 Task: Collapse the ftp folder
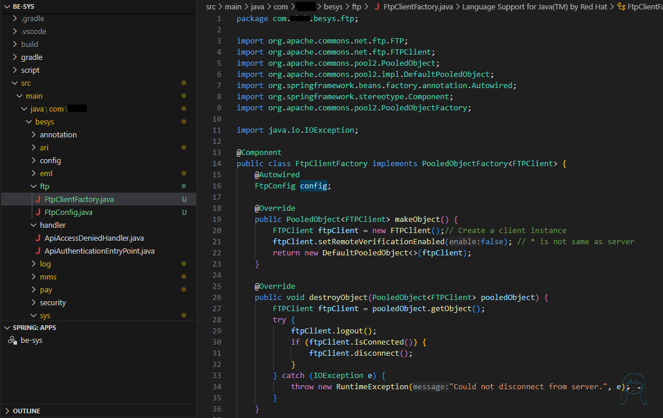click(x=34, y=186)
